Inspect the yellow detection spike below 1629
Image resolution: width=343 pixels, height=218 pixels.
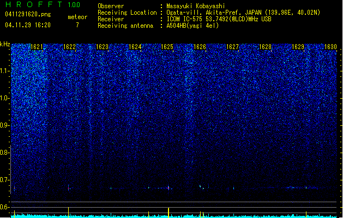click(306, 215)
